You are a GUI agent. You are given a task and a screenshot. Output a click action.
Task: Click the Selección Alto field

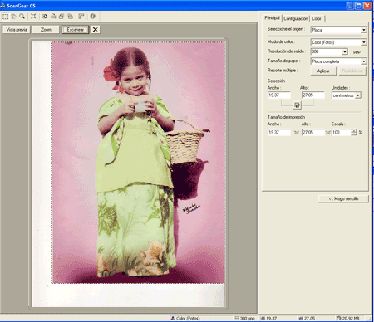[x=312, y=95]
